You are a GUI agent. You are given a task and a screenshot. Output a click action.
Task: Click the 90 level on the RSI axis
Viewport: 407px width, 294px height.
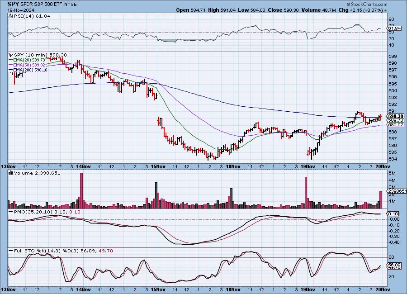tap(392, 19)
